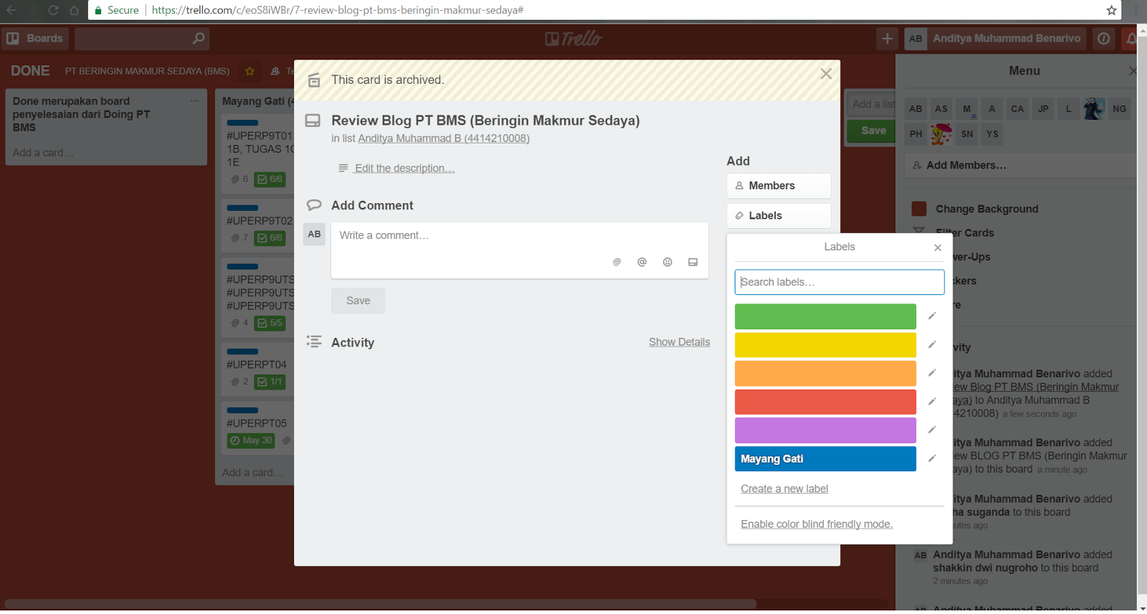Screen dimensions: 1147x614
Task: Go to Trello home via logo
Action: click(x=573, y=39)
